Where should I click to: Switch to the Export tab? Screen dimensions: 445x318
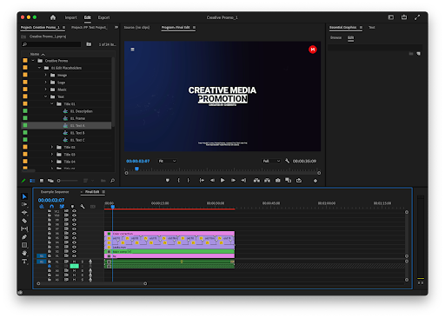pos(103,17)
